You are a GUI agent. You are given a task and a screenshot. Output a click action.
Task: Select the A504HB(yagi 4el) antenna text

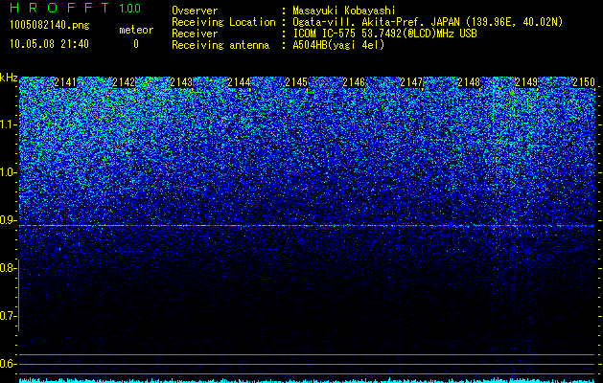pos(338,45)
